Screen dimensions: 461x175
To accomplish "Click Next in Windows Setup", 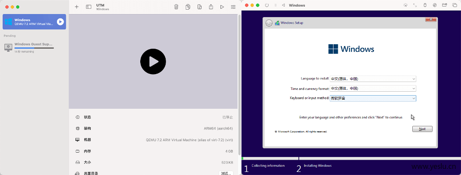I will (x=422, y=129).
